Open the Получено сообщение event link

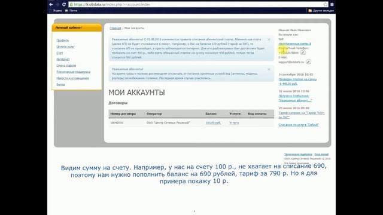[x=295, y=98]
